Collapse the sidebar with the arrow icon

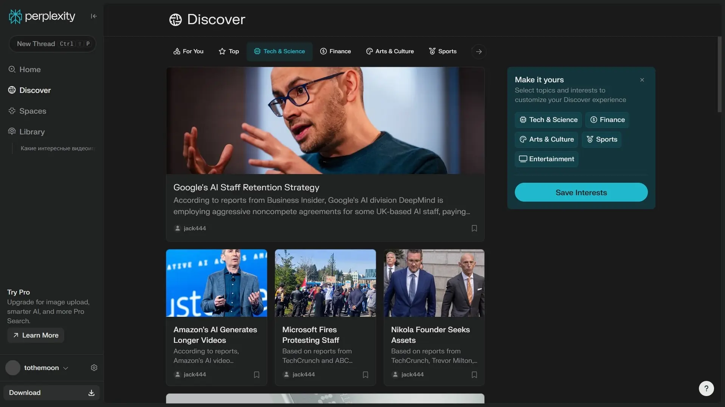(94, 16)
